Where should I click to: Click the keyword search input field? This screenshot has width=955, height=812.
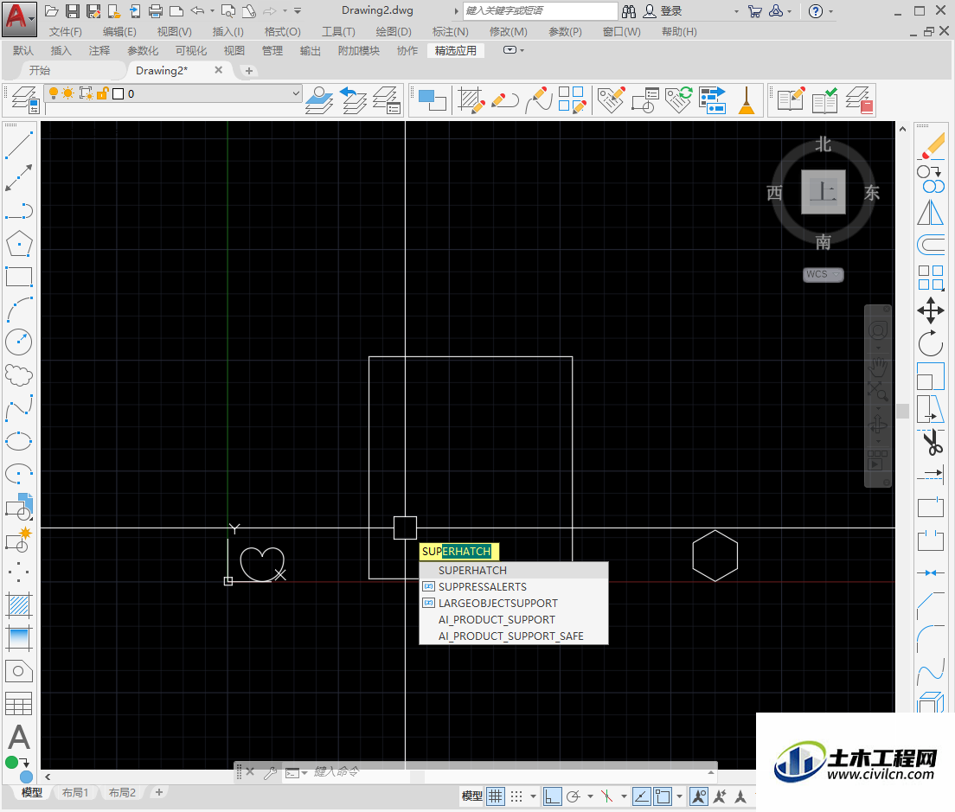[x=541, y=11]
